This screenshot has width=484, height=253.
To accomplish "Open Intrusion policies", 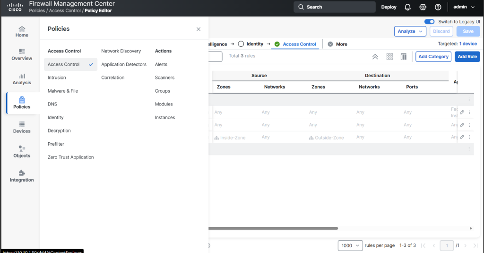I will coord(57,78).
